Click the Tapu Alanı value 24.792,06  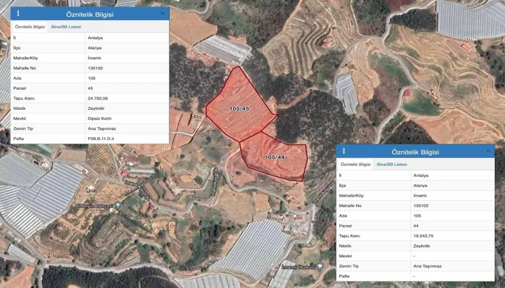point(97,98)
